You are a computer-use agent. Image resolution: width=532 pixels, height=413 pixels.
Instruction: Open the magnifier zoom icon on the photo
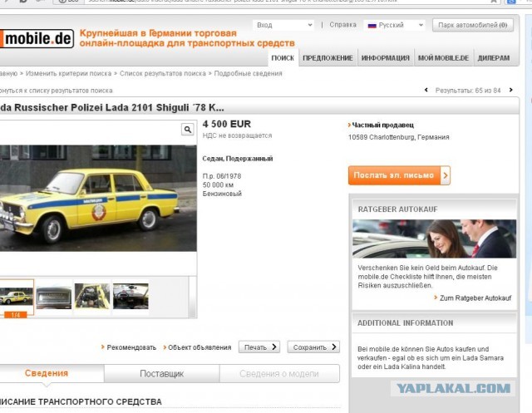188,130
